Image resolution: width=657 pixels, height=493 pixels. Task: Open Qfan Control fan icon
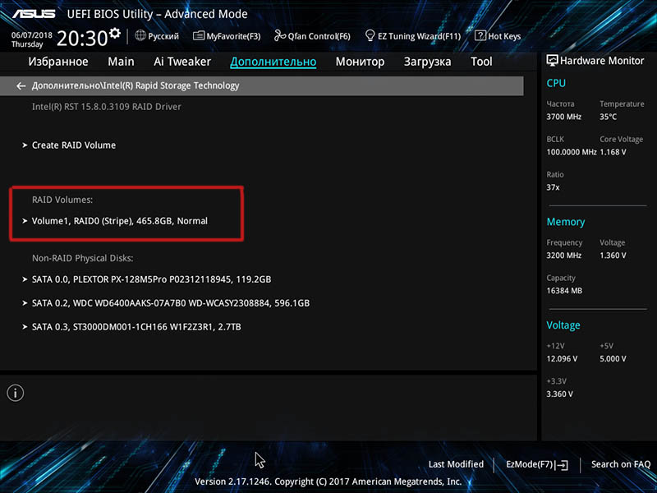tap(280, 35)
